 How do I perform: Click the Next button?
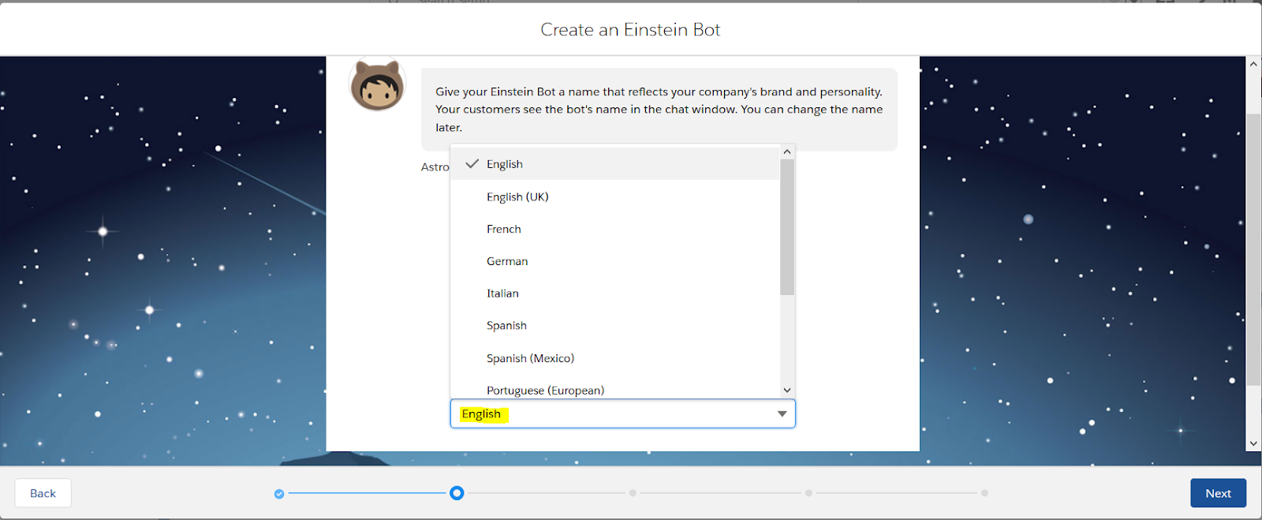pos(1218,493)
